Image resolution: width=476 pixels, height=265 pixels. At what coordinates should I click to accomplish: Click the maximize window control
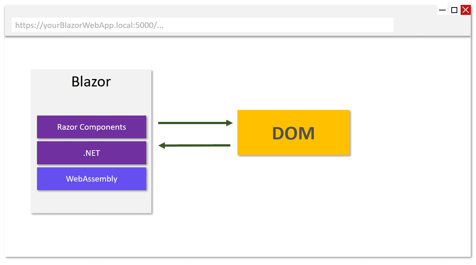454,10
